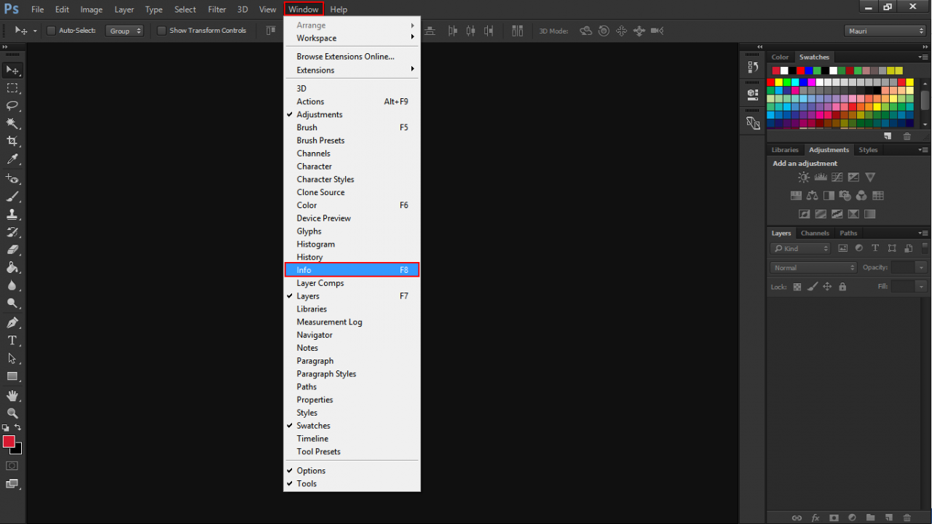The width and height of the screenshot is (932, 524).
Task: Add a Brightness/Contrast adjustment
Action: click(803, 177)
